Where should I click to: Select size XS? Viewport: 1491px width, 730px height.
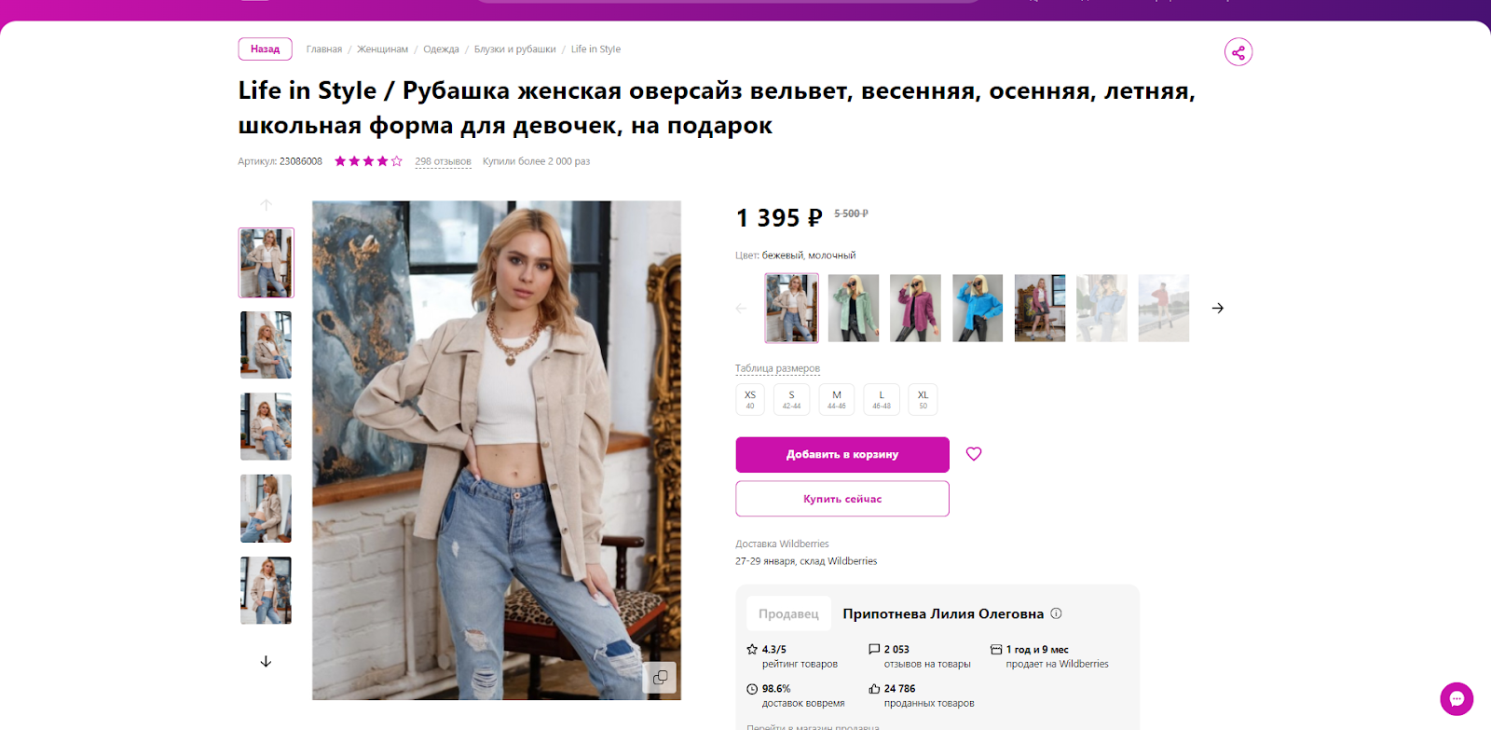(x=750, y=399)
